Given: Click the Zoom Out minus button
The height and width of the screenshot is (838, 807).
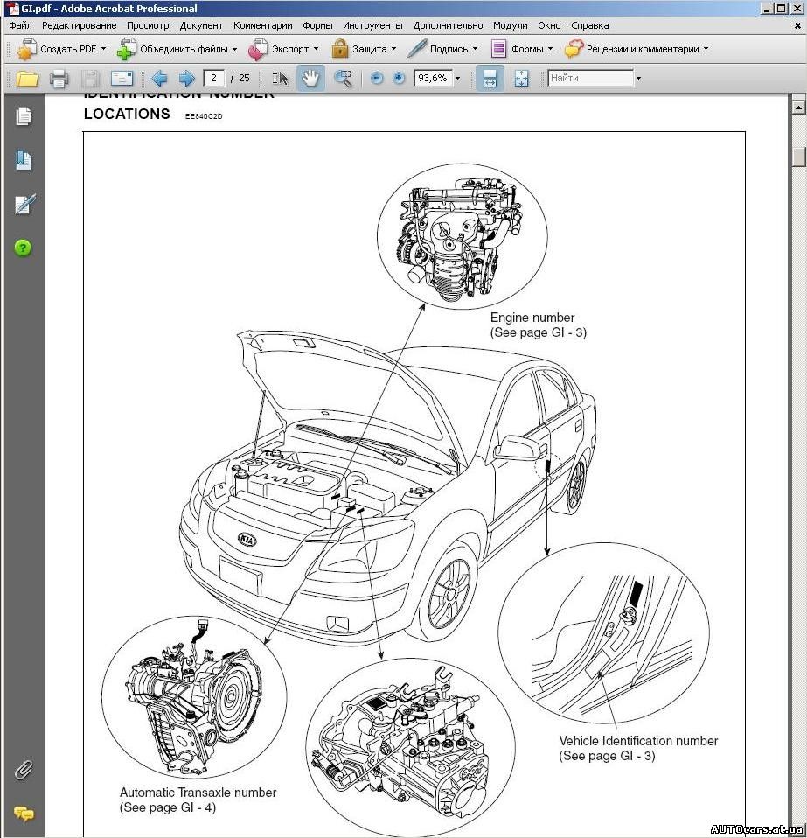Looking at the screenshot, I should pyautogui.click(x=377, y=79).
